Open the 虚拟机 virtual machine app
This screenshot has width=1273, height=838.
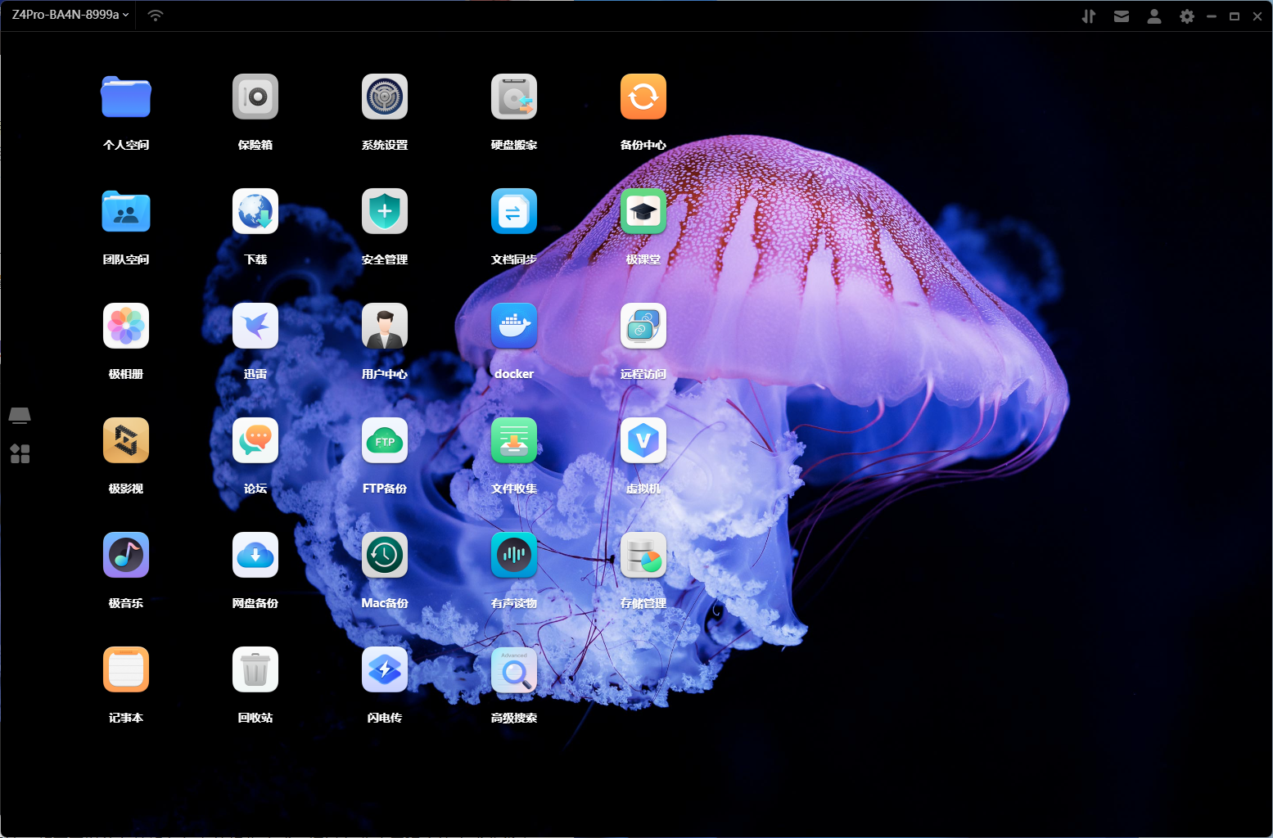[643, 441]
